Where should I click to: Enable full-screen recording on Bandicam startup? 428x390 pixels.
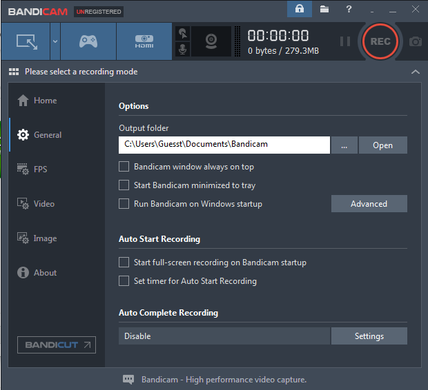124,262
